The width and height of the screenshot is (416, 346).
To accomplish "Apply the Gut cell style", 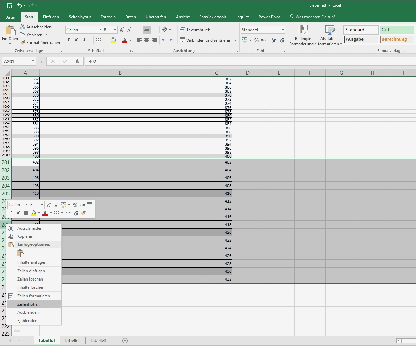I will 397,30.
